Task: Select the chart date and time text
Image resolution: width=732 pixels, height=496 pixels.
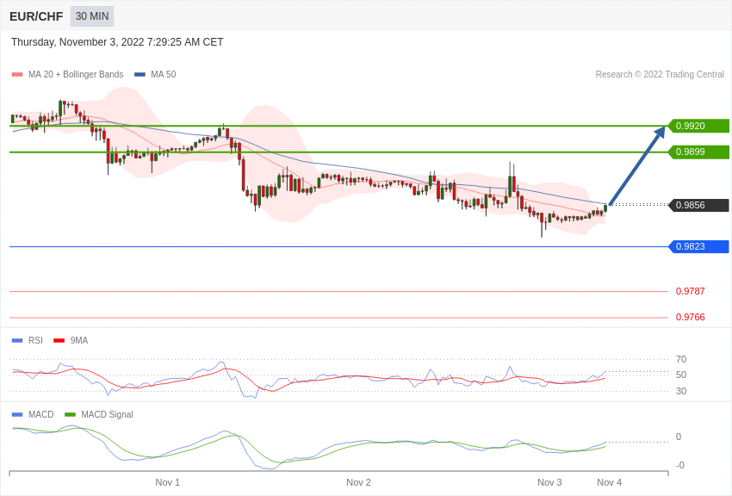Action: click(x=117, y=42)
